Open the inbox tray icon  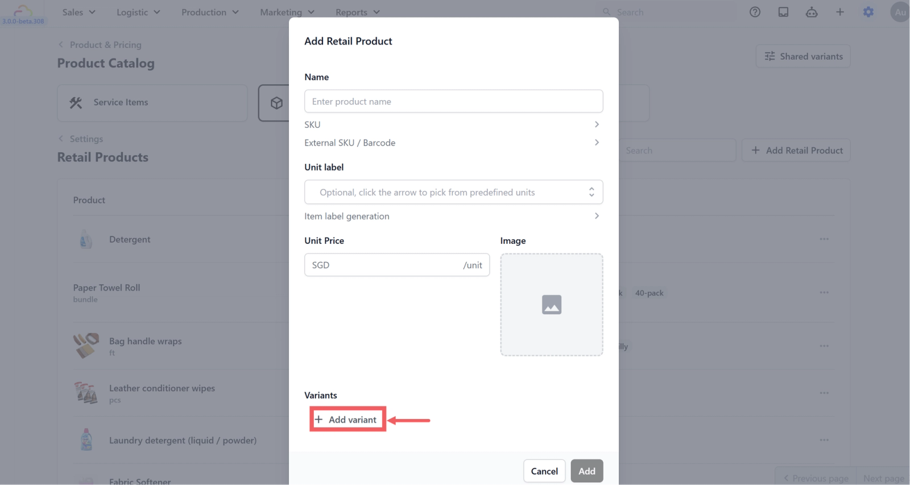[783, 12]
